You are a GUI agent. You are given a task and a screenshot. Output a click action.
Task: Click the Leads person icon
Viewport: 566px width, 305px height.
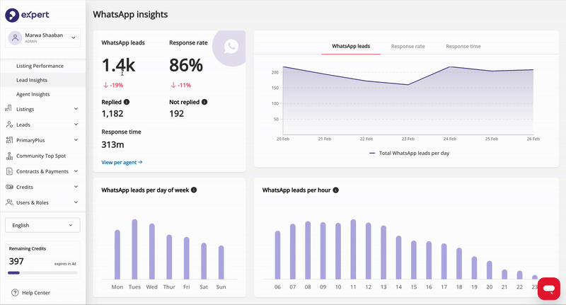pos(9,125)
